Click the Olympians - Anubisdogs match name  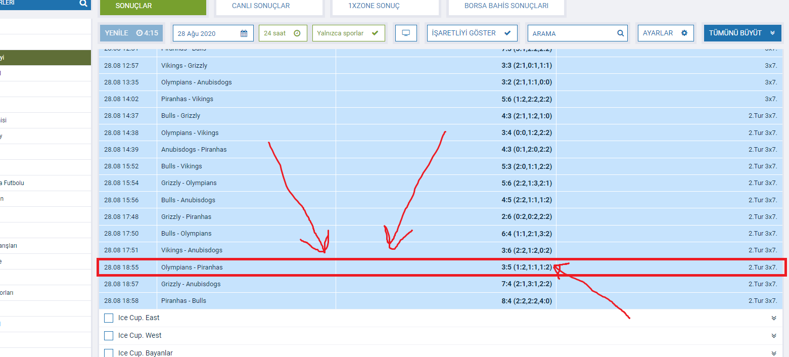(x=197, y=82)
